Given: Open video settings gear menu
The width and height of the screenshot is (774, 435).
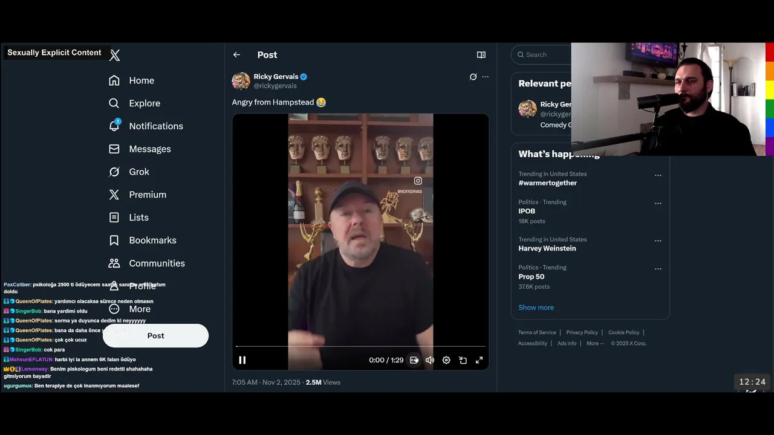Looking at the screenshot, I should (446, 360).
